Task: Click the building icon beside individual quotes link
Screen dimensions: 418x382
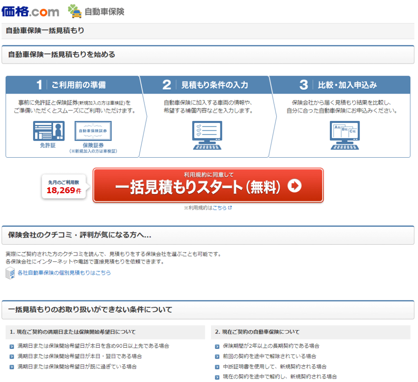Action: [x=10, y=273]
